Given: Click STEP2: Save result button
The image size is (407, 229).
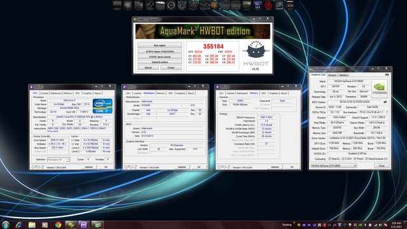Looking at the screenshot, I should (160, 57).
